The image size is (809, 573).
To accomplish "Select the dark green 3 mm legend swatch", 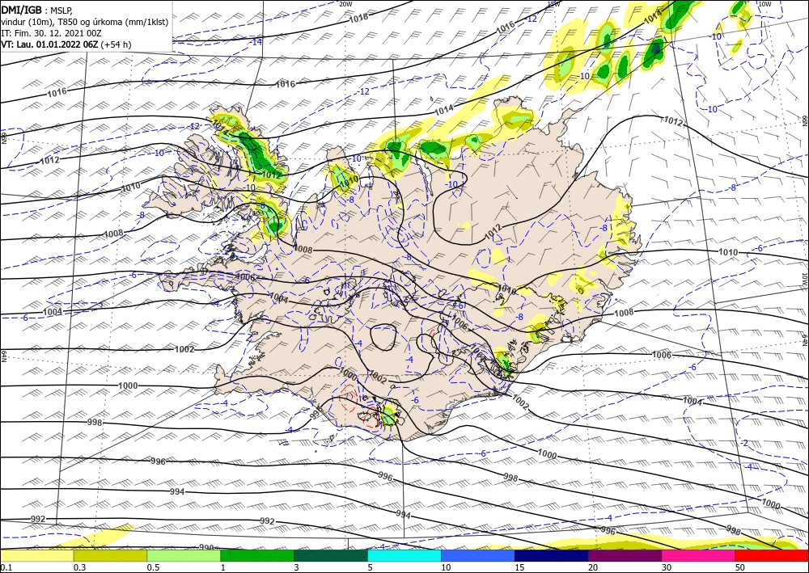I will [331, 556].
